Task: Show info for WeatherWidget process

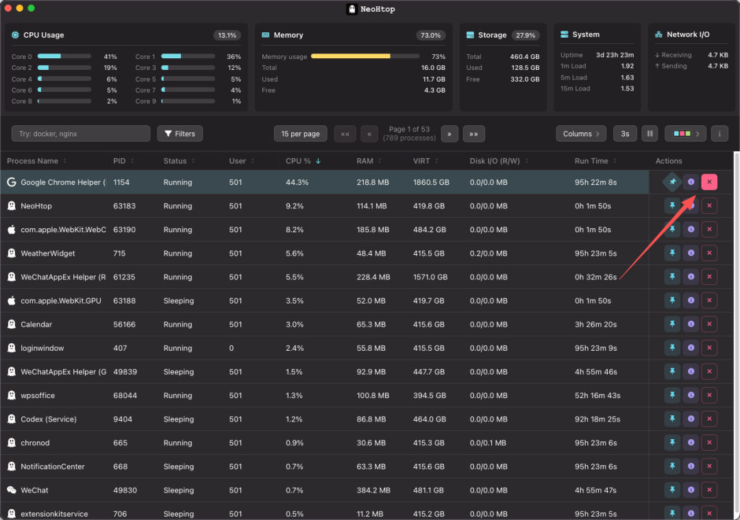Action: coord(691,253)
